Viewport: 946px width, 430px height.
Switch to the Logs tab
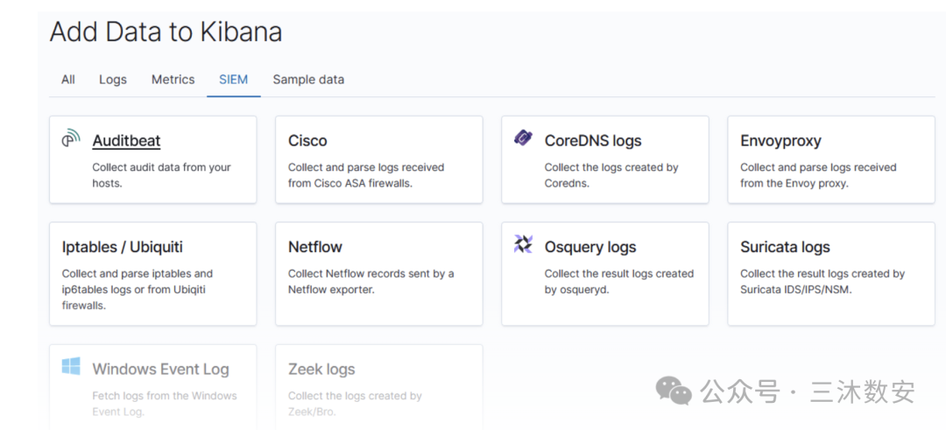(113, 80)
